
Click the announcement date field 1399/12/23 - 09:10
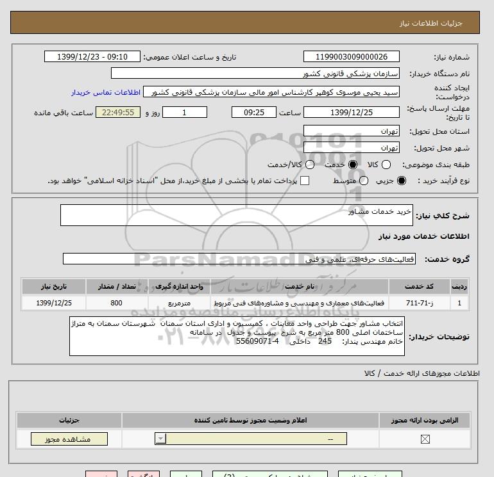click(x=92, y=56)
